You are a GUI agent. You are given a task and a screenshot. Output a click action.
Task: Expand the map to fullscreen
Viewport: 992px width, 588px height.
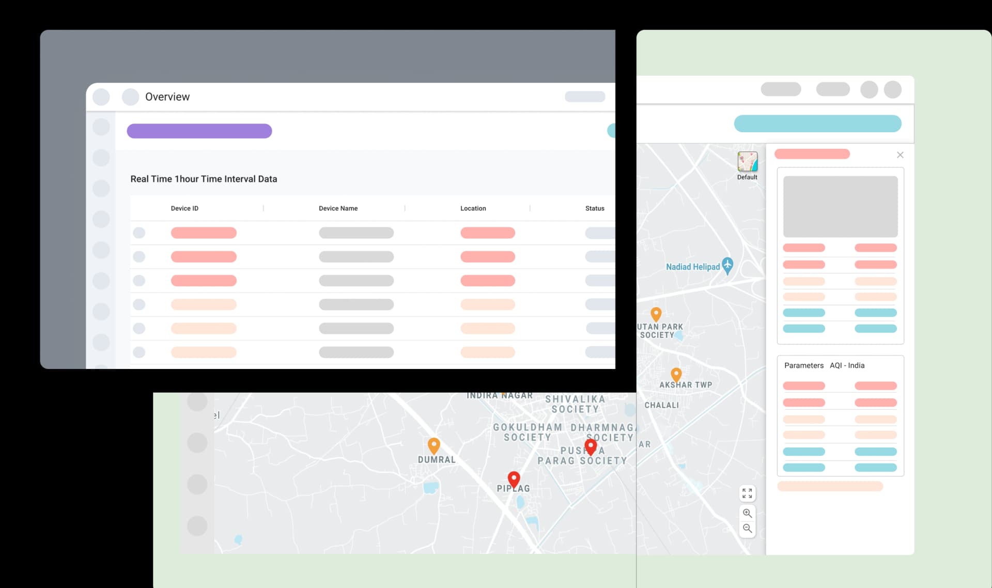coord(747,493)
